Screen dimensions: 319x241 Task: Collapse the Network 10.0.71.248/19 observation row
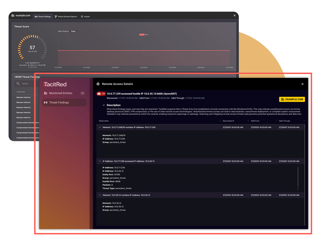click(x=100, y=127)
